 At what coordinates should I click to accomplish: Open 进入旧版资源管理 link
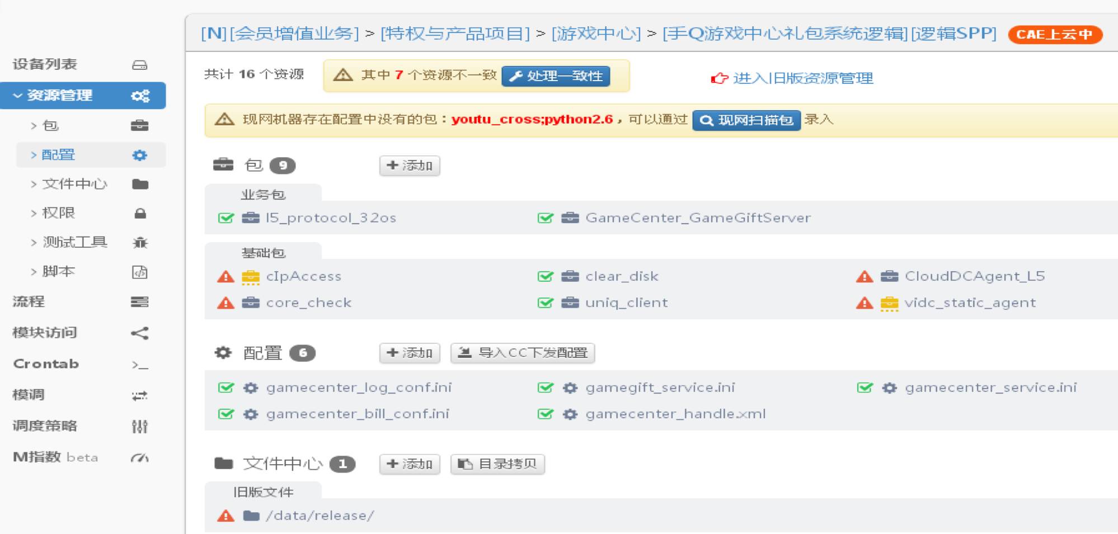804,78
